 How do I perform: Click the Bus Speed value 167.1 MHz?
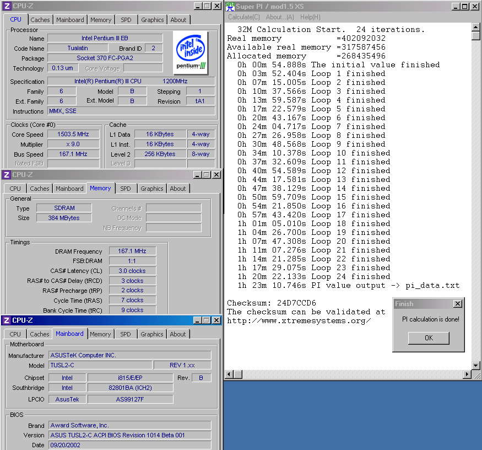click(x=73, y=154)
